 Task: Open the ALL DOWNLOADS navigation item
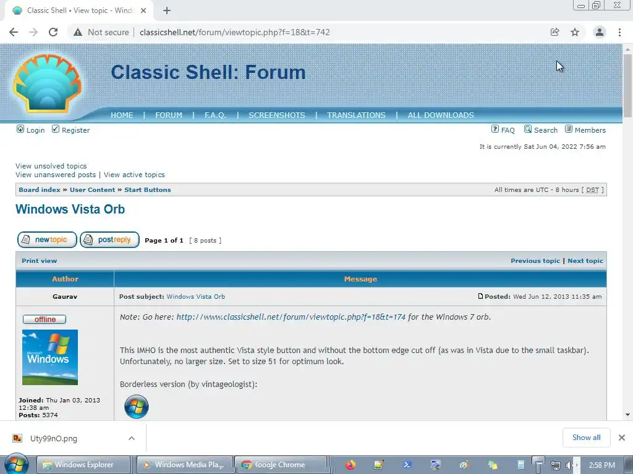[x=441, y=115]
